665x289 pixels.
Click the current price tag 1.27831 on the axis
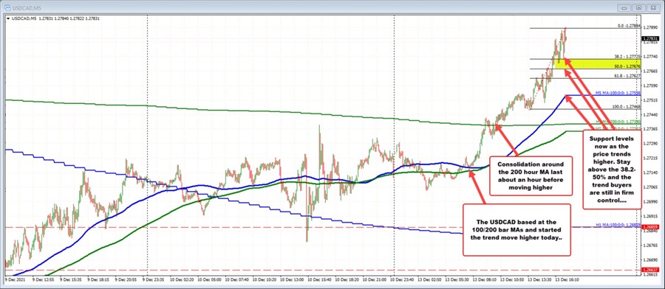[650, 38]
